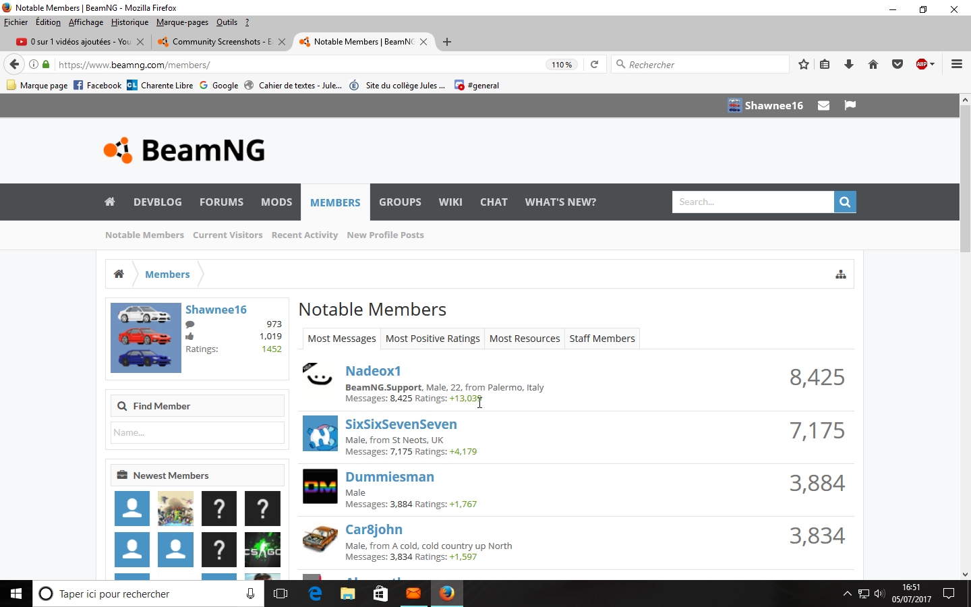Open the alerts flag icon
The height and width of the screenshot is (607, 971).
point(850,105)
